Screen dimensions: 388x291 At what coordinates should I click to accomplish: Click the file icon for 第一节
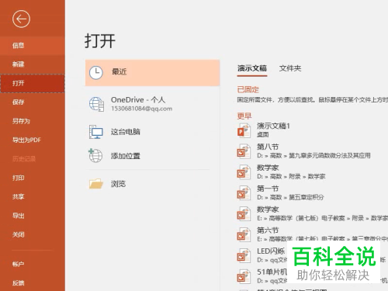(x=244, y=193)
